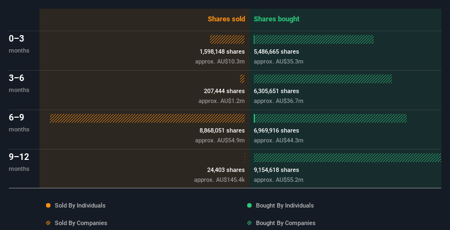Click the solid orange Sold By Individuals swatch
Image resolution: width=450 pixels, height=230 pixels.
pos(48,205)
